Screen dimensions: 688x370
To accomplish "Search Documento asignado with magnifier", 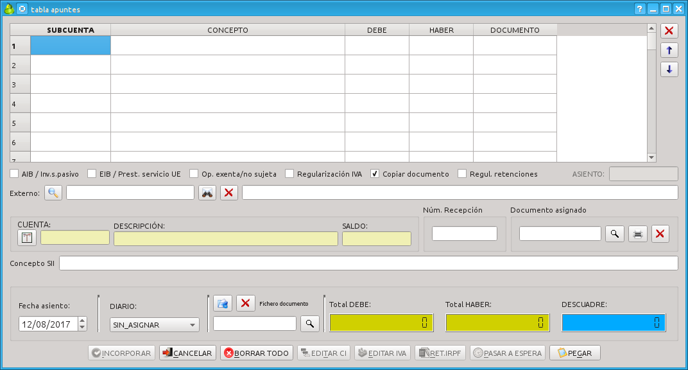I will pos(615,234).
